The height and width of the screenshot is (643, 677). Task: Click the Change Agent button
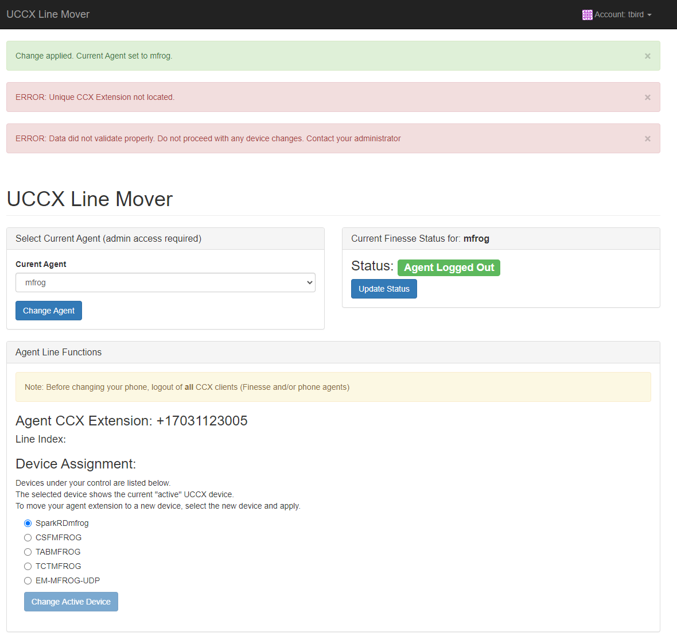tap(49, 311)
